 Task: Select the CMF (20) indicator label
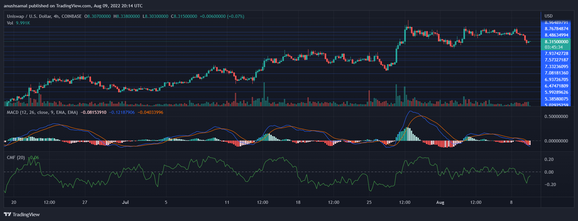[16, 157]
